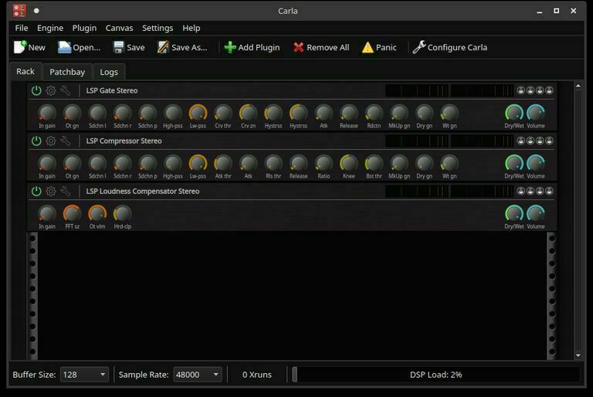Click the FFT sz knob of Loudness Compensator
The width and height of the screenshot is (593, 397).
point(72,213)
